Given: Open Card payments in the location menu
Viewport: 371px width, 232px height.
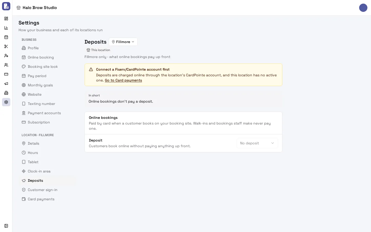Looking at the screenshot, I should click(x=47, y=199).
